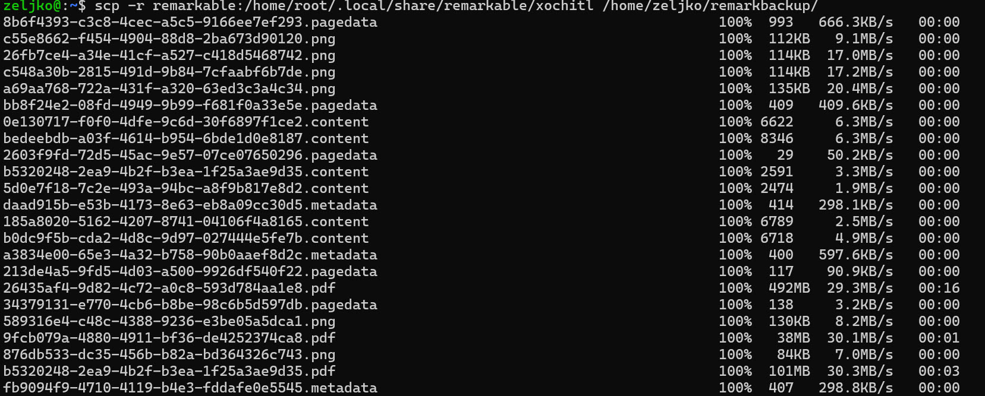This screenshot has height=396, width=985.
Task: Click the scp command line text
Action: point(456,6)
